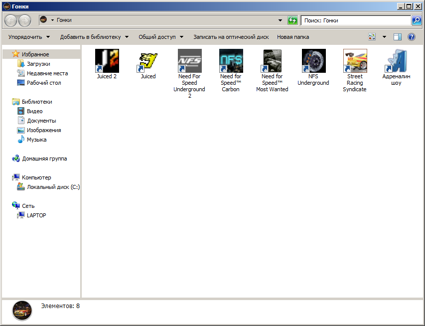Viewport: 425px width, 326px height.
Task: Select the Адреналин шоу shortcut icon
Action: coord(396,61)
